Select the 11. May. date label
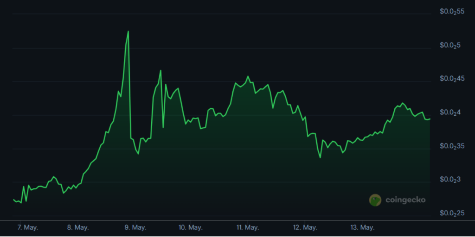The width and height of the screenshot is (475, 237). (248, 227)
